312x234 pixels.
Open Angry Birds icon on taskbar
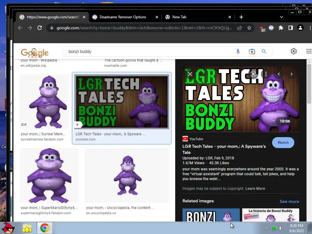tap(9, 228)
